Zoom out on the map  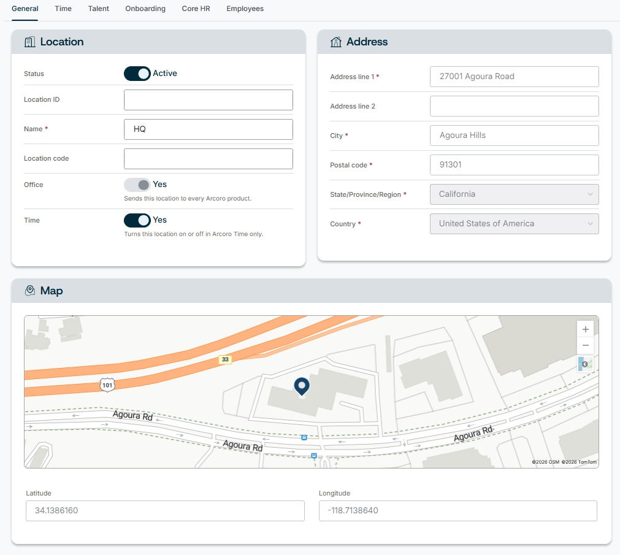tap(585, 345)
